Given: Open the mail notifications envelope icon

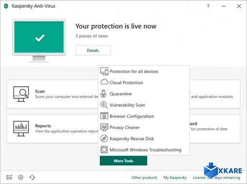Looking at the screenshot, I should (x=9, y=177).
